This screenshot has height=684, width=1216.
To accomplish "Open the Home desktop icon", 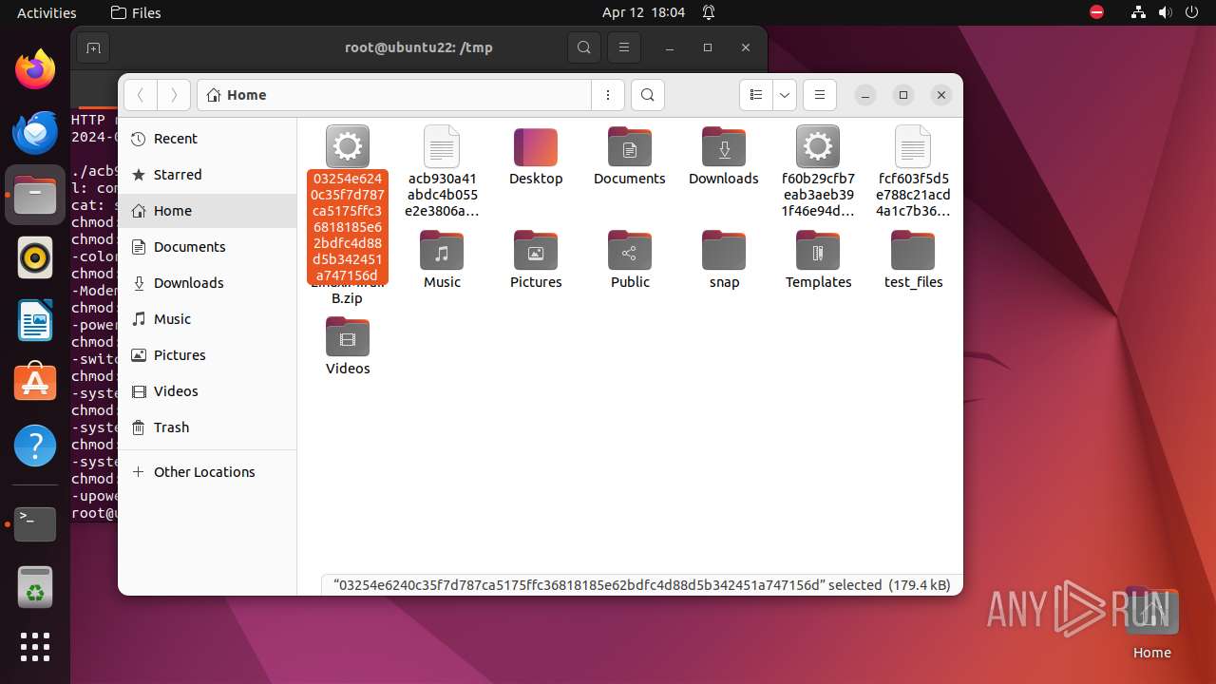I will (x=1151, y=624).
